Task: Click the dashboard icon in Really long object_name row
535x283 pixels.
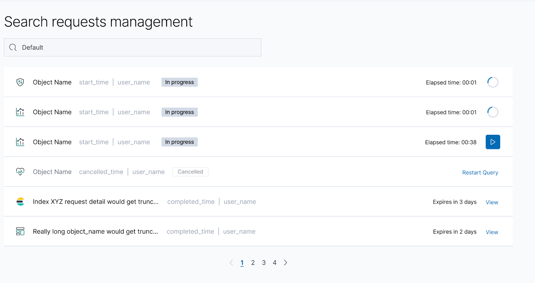Action: (20, 231)
